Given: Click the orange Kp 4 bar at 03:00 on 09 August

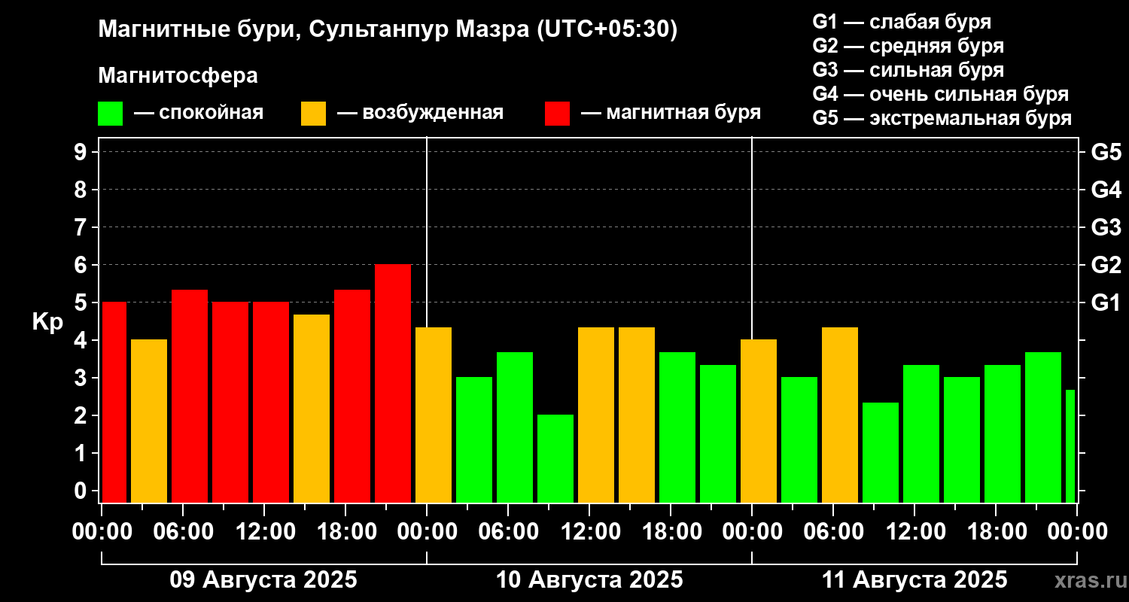Looking at the screenshot, I should pos(149,421).
